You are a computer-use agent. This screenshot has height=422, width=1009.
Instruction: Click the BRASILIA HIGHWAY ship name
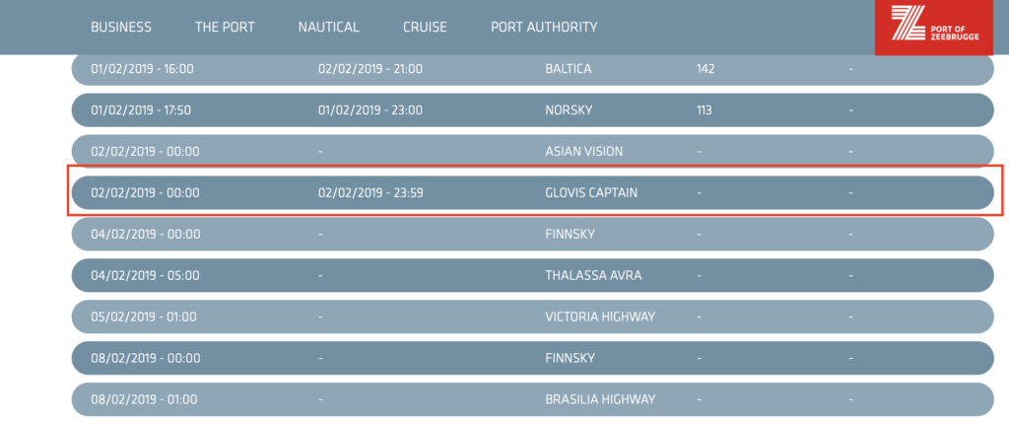[600, 398]
